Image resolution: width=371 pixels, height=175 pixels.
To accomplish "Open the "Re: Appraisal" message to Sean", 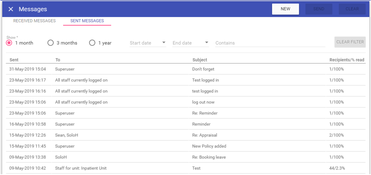I will [x=204, y=135].
